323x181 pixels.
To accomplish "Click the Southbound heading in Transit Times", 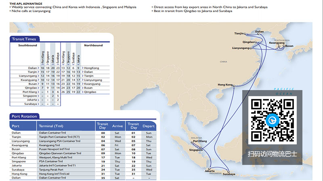I will point(27,45).
